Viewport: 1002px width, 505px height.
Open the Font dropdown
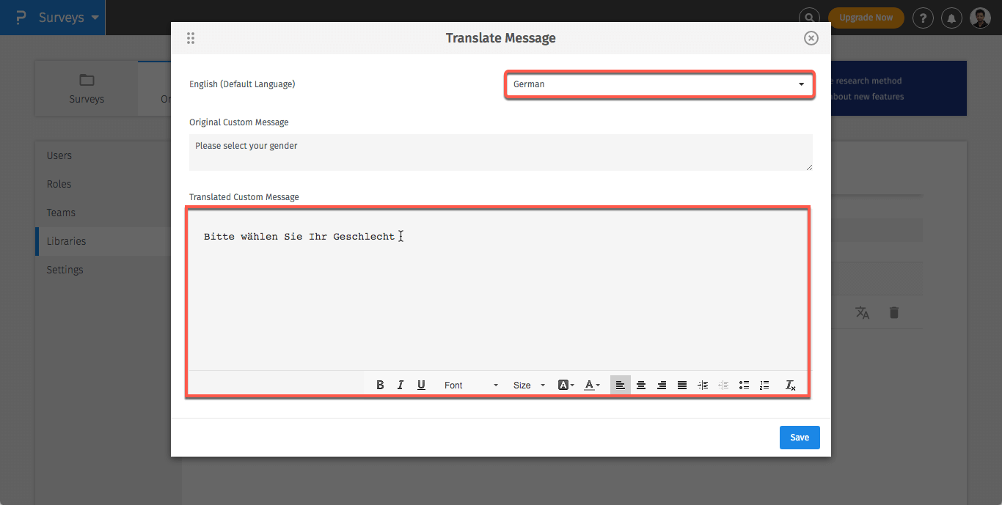click(x=470, y=385)
